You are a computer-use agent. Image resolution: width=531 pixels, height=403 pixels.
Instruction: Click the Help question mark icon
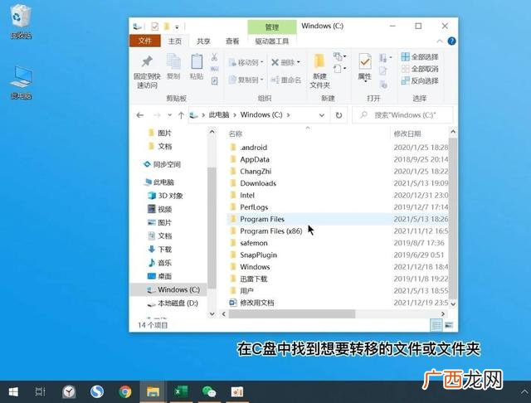coord(451,41)
